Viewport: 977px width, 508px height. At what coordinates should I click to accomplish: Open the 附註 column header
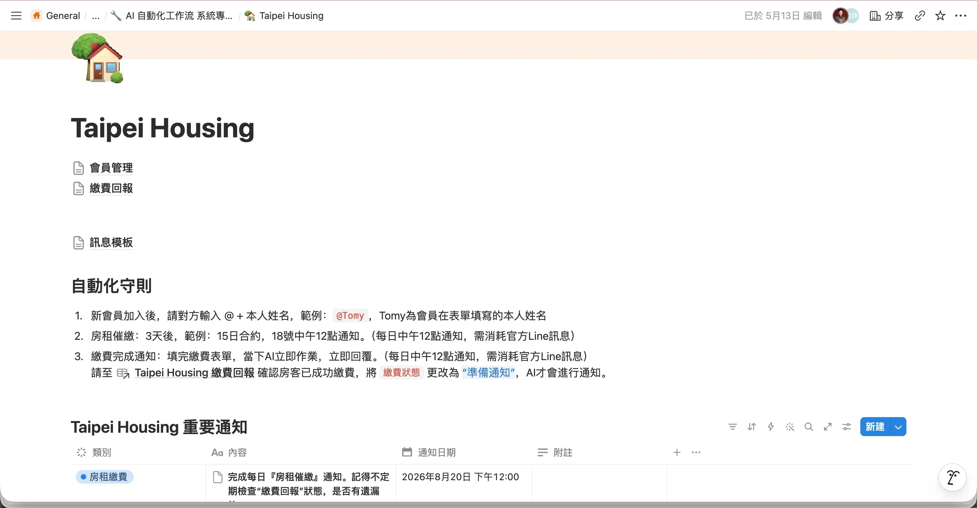tap(599, 452)
